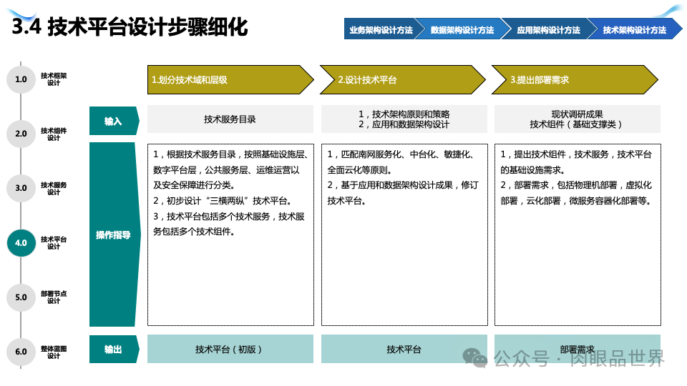Viewport: 687px width, 386px height.
Task: Click the 技术框架设计 step label
Action: pos(54,79)
